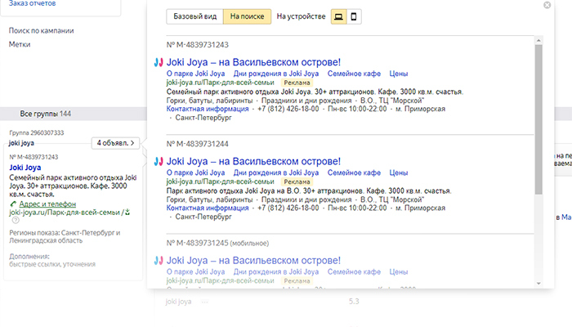Viewport: 572px width, 327px height.
Task: Click display URL of ad M-4839731243
Action: tap(220, 83)
